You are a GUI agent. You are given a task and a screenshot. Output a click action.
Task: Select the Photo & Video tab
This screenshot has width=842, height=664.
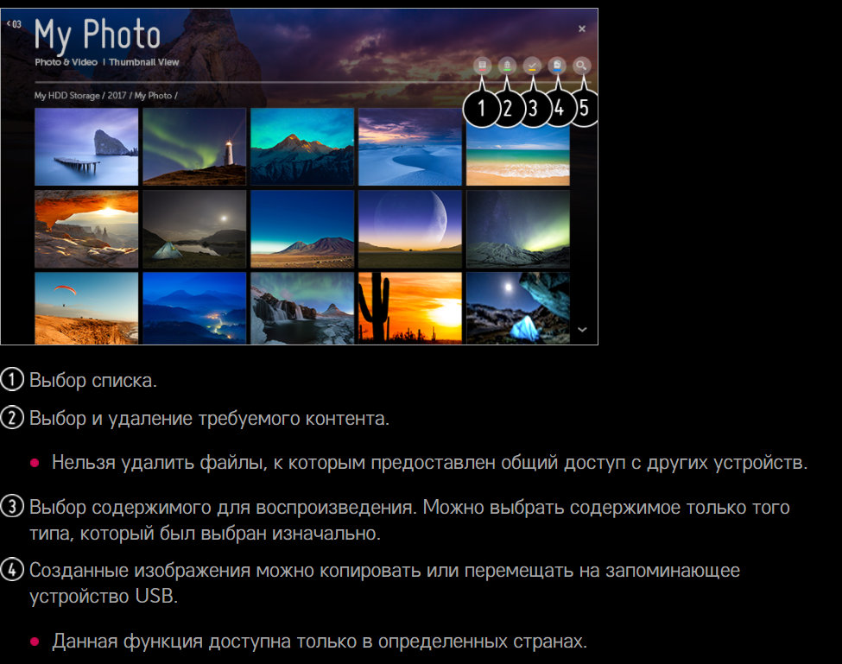click(66, 63)
